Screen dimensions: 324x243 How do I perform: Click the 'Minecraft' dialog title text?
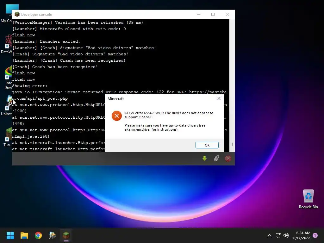tap(115, 99)
